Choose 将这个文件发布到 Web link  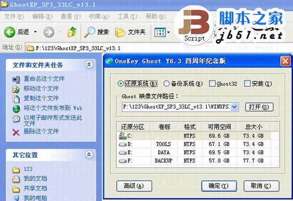tap(53, 108)
